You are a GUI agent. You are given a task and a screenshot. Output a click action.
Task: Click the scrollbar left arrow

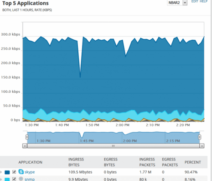click(25, 146)
